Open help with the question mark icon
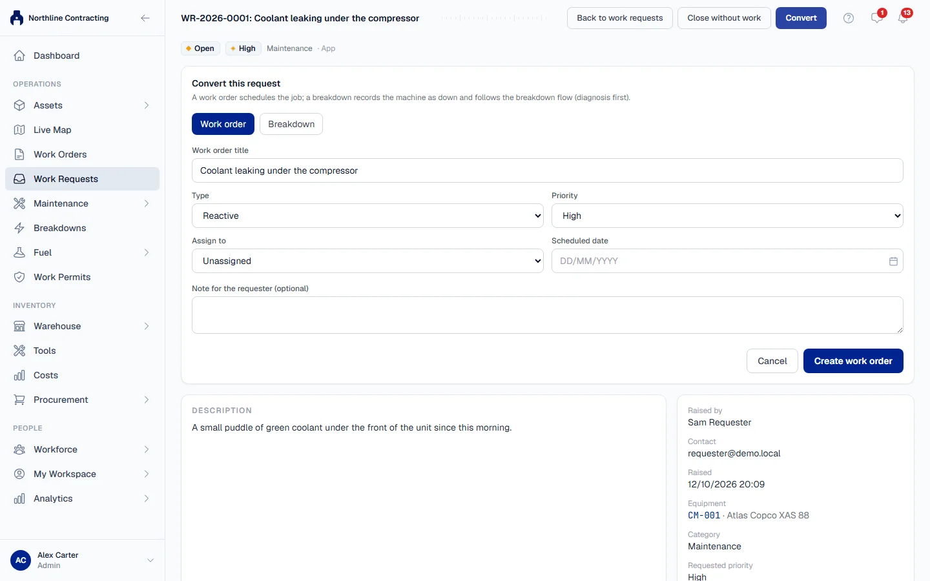Viewport: 930px width, 581px height. 849,18
